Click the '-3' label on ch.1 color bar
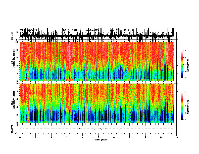Image resolution: width=199 pixels, height=154 pixels. point(185,51)
